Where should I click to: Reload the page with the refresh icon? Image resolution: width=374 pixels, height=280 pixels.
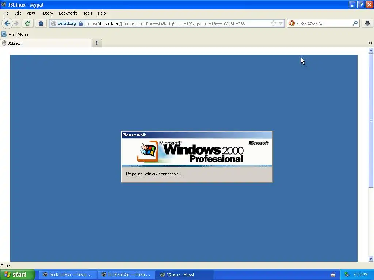pos(27,23)
